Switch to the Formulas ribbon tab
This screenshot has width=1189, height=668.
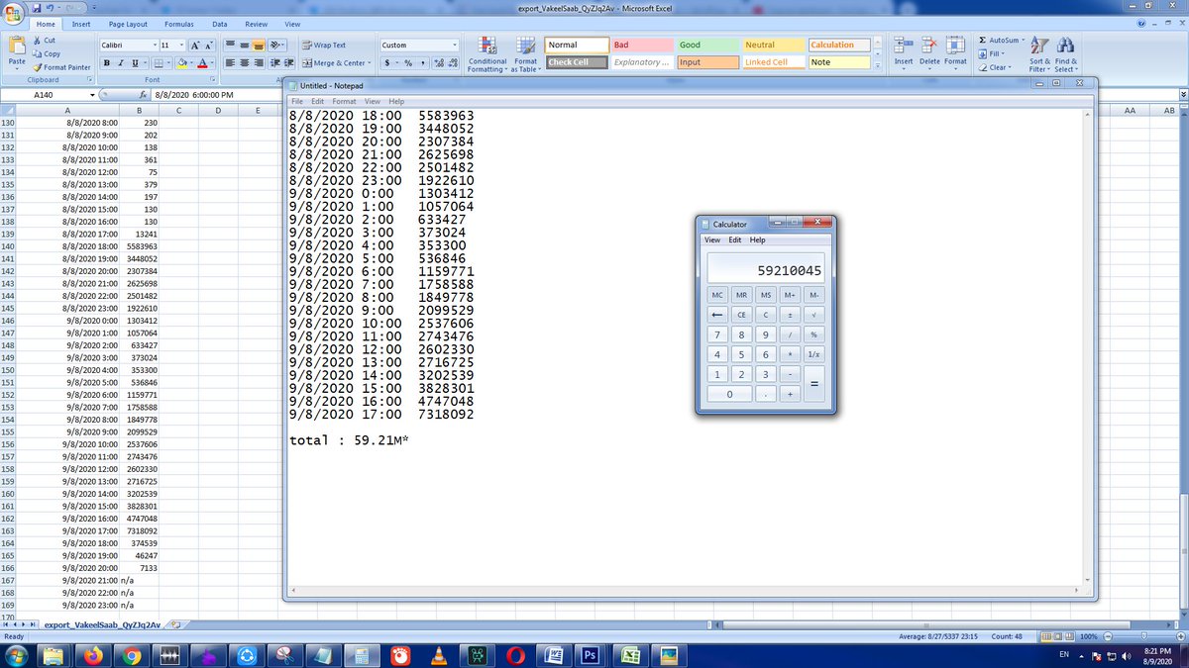[x=178, y=23]
